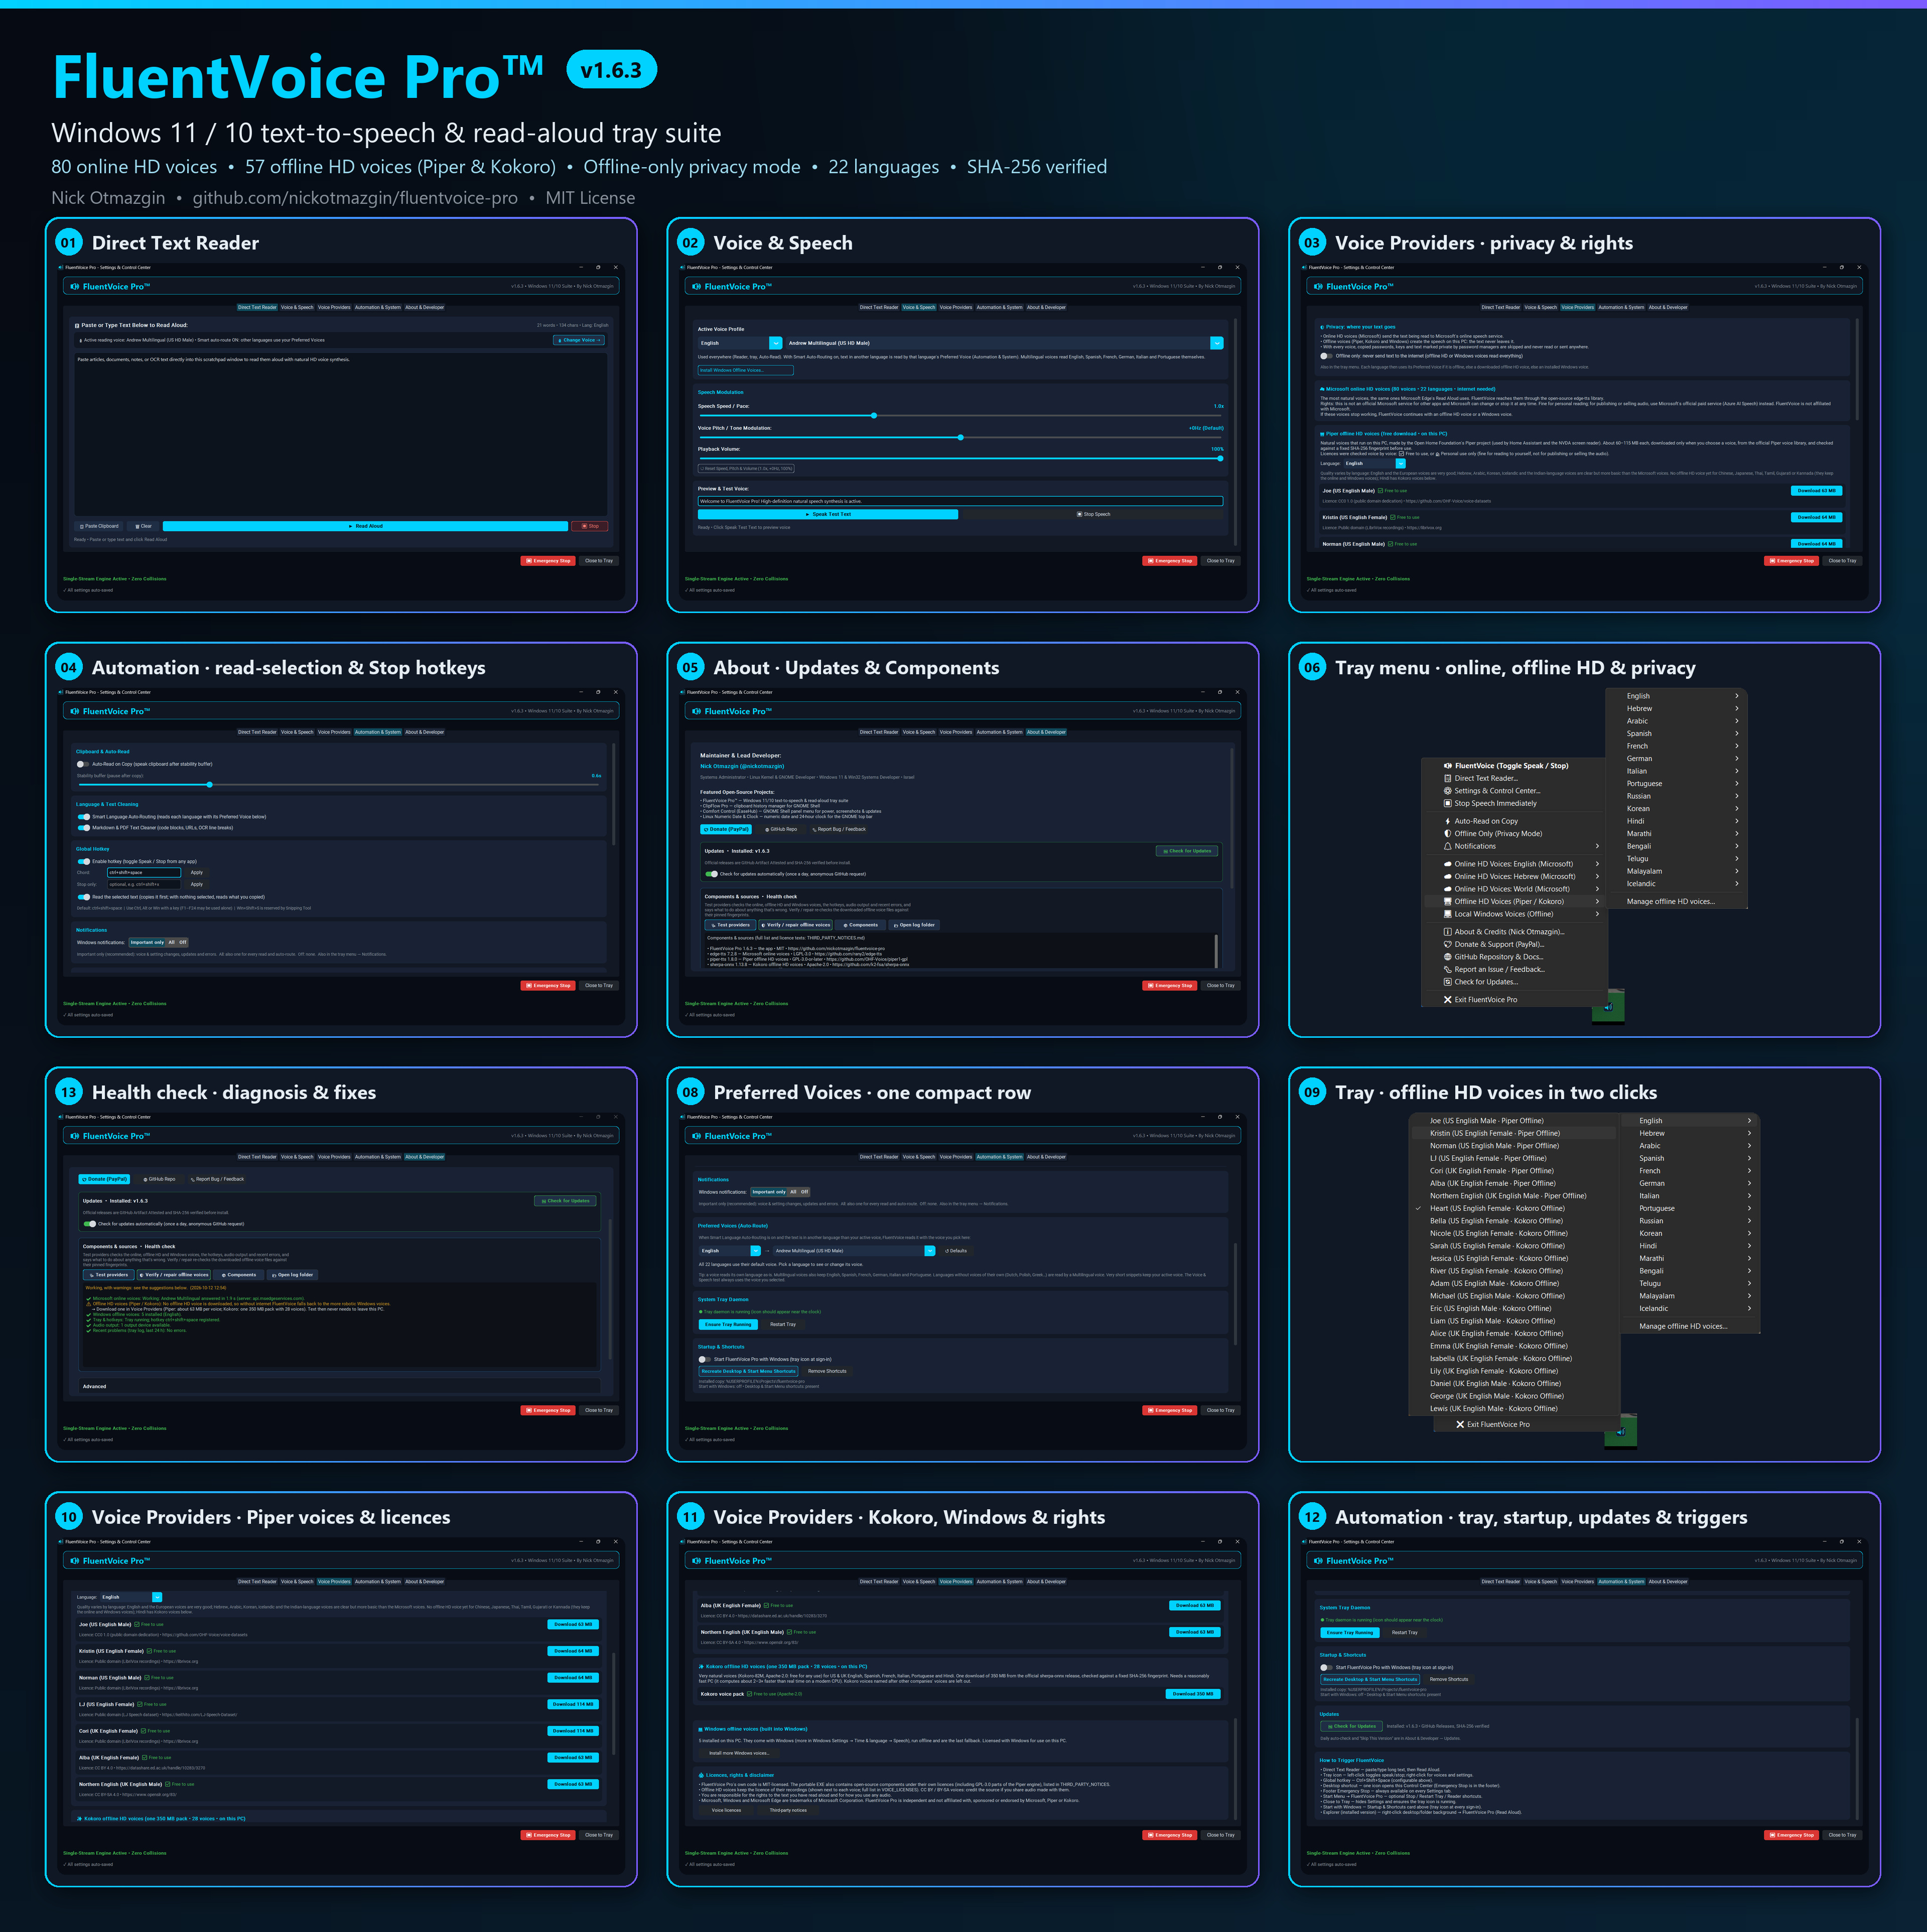The height and width of the screenshot is (1932, 1927).
Task: In panel 01, click the Paste Clipboard button icon
Action: tap(82, 526)
